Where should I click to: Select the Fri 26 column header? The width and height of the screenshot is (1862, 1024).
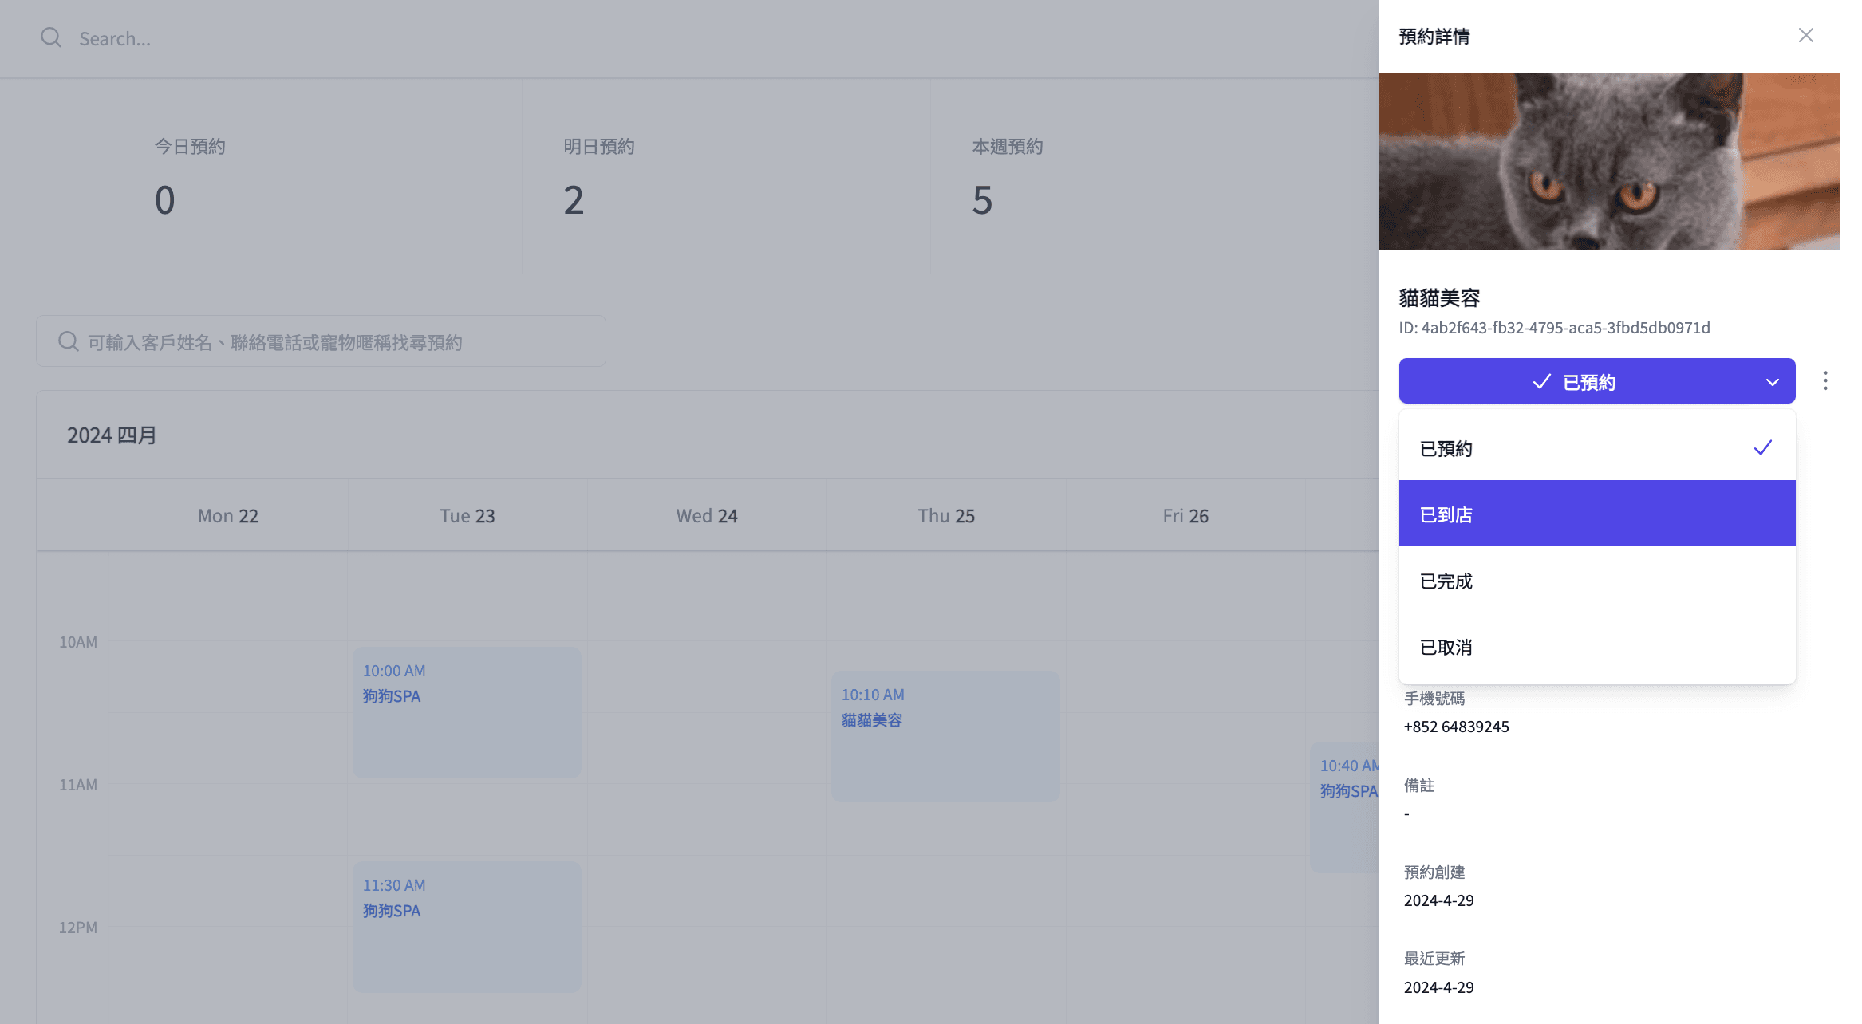point(1185,516)
